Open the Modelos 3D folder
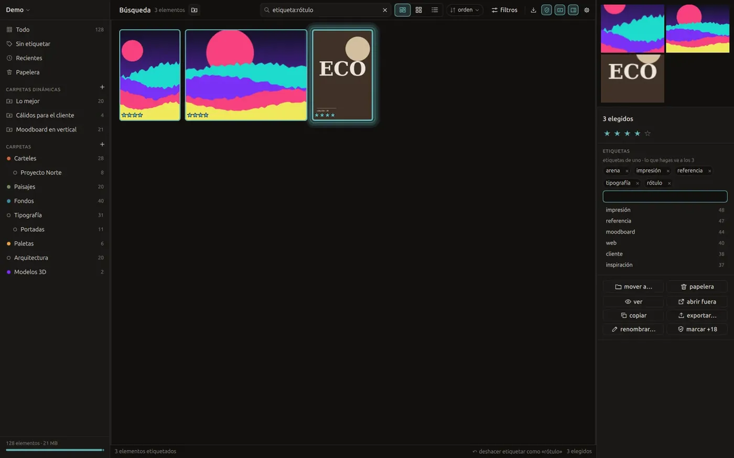Image resolution: width=734 pixels, height=458 pixels. point(55,272)
